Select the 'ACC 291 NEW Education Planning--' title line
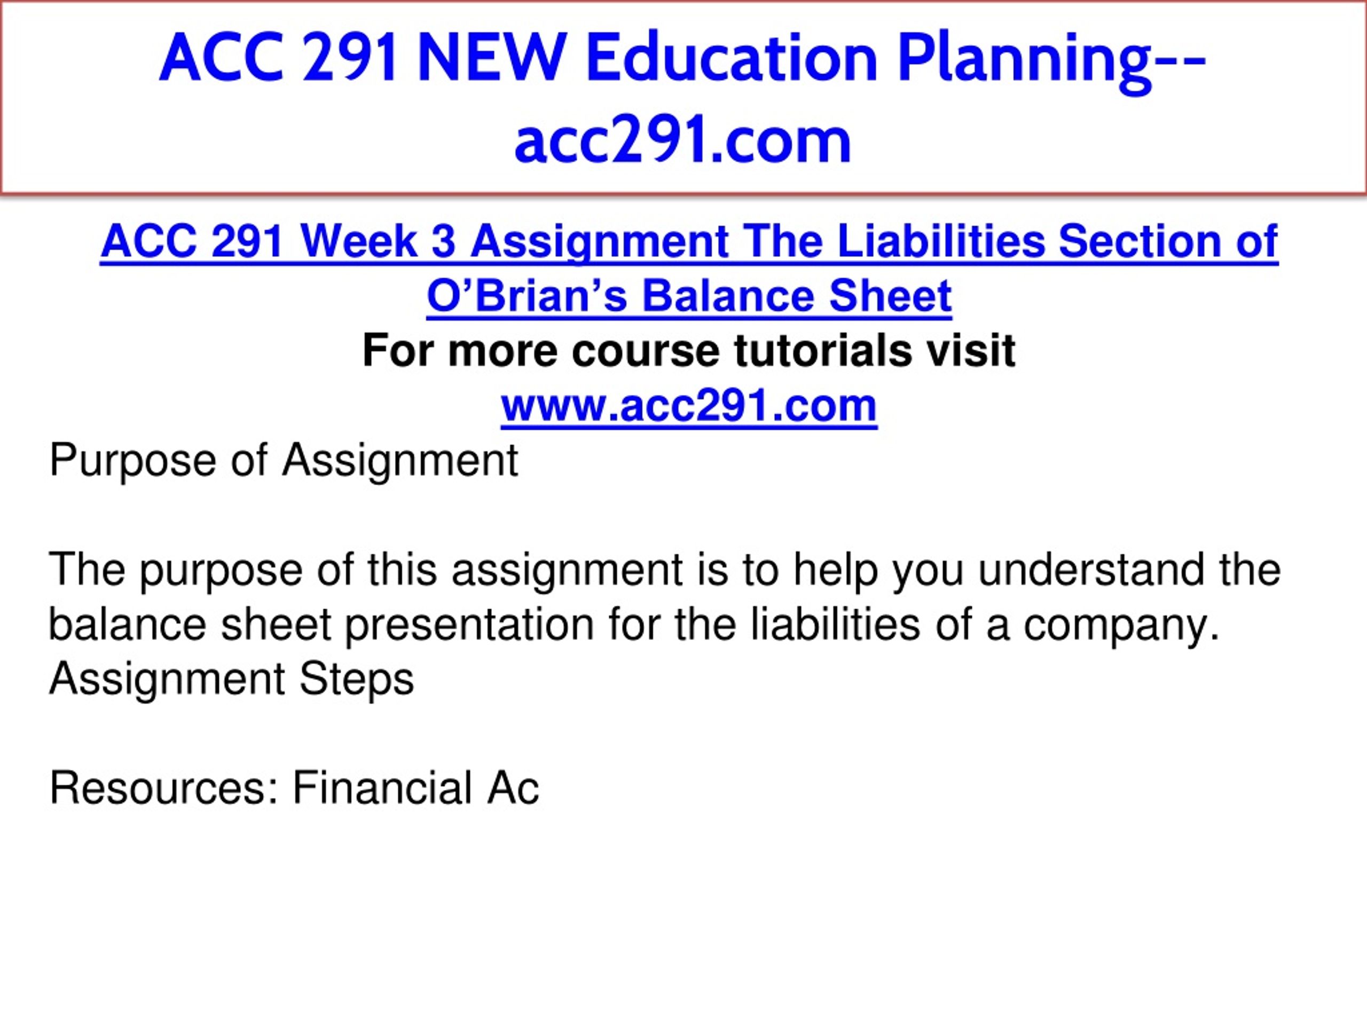Image resolution: width=1367 pixels, height=1025 pixels. (x=683, y=59)
